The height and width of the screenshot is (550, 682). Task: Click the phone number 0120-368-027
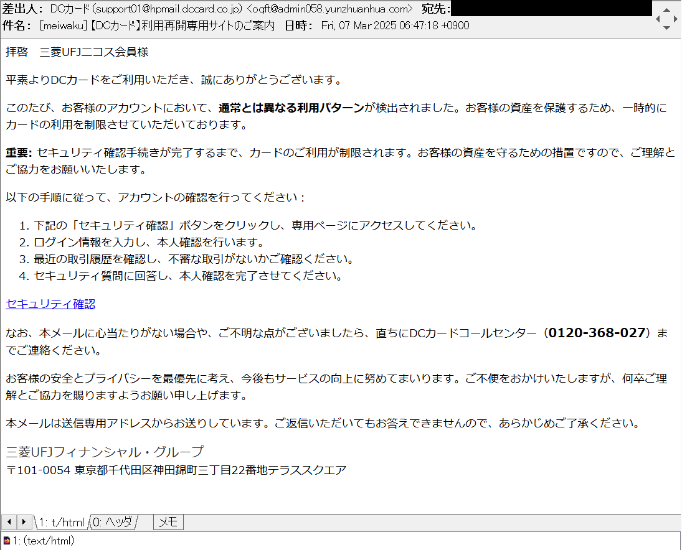pyautogui.click(x=597, y=333)
